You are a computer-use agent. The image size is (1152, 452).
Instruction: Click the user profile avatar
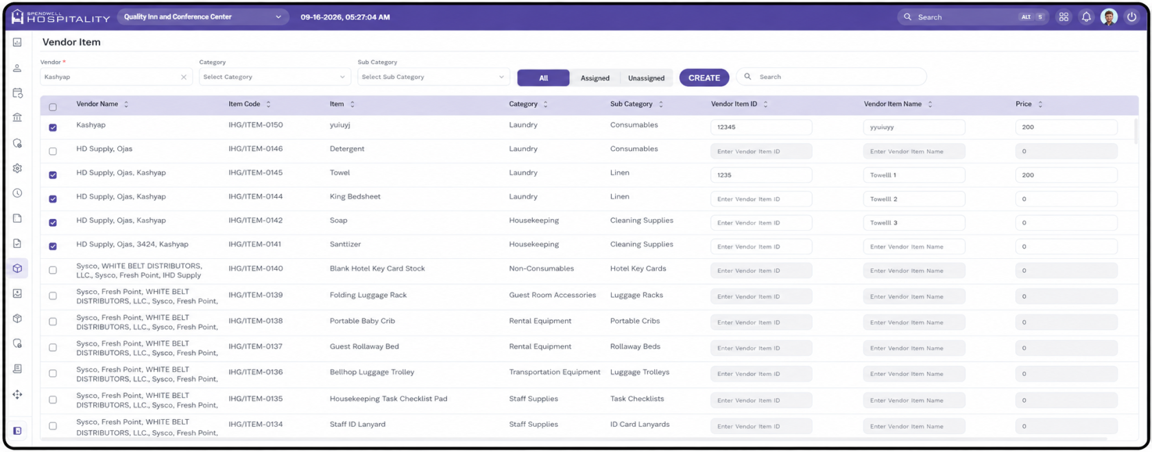coord(1109,17)
